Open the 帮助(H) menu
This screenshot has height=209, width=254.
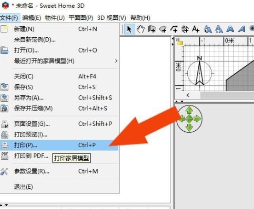pos(140,17)
